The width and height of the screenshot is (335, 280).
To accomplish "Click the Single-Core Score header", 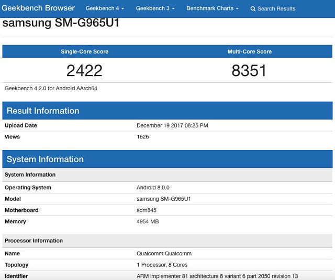I will coord(85,51).
